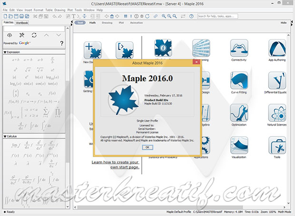Paste from clipboard toolbar icon

[46, 16]
